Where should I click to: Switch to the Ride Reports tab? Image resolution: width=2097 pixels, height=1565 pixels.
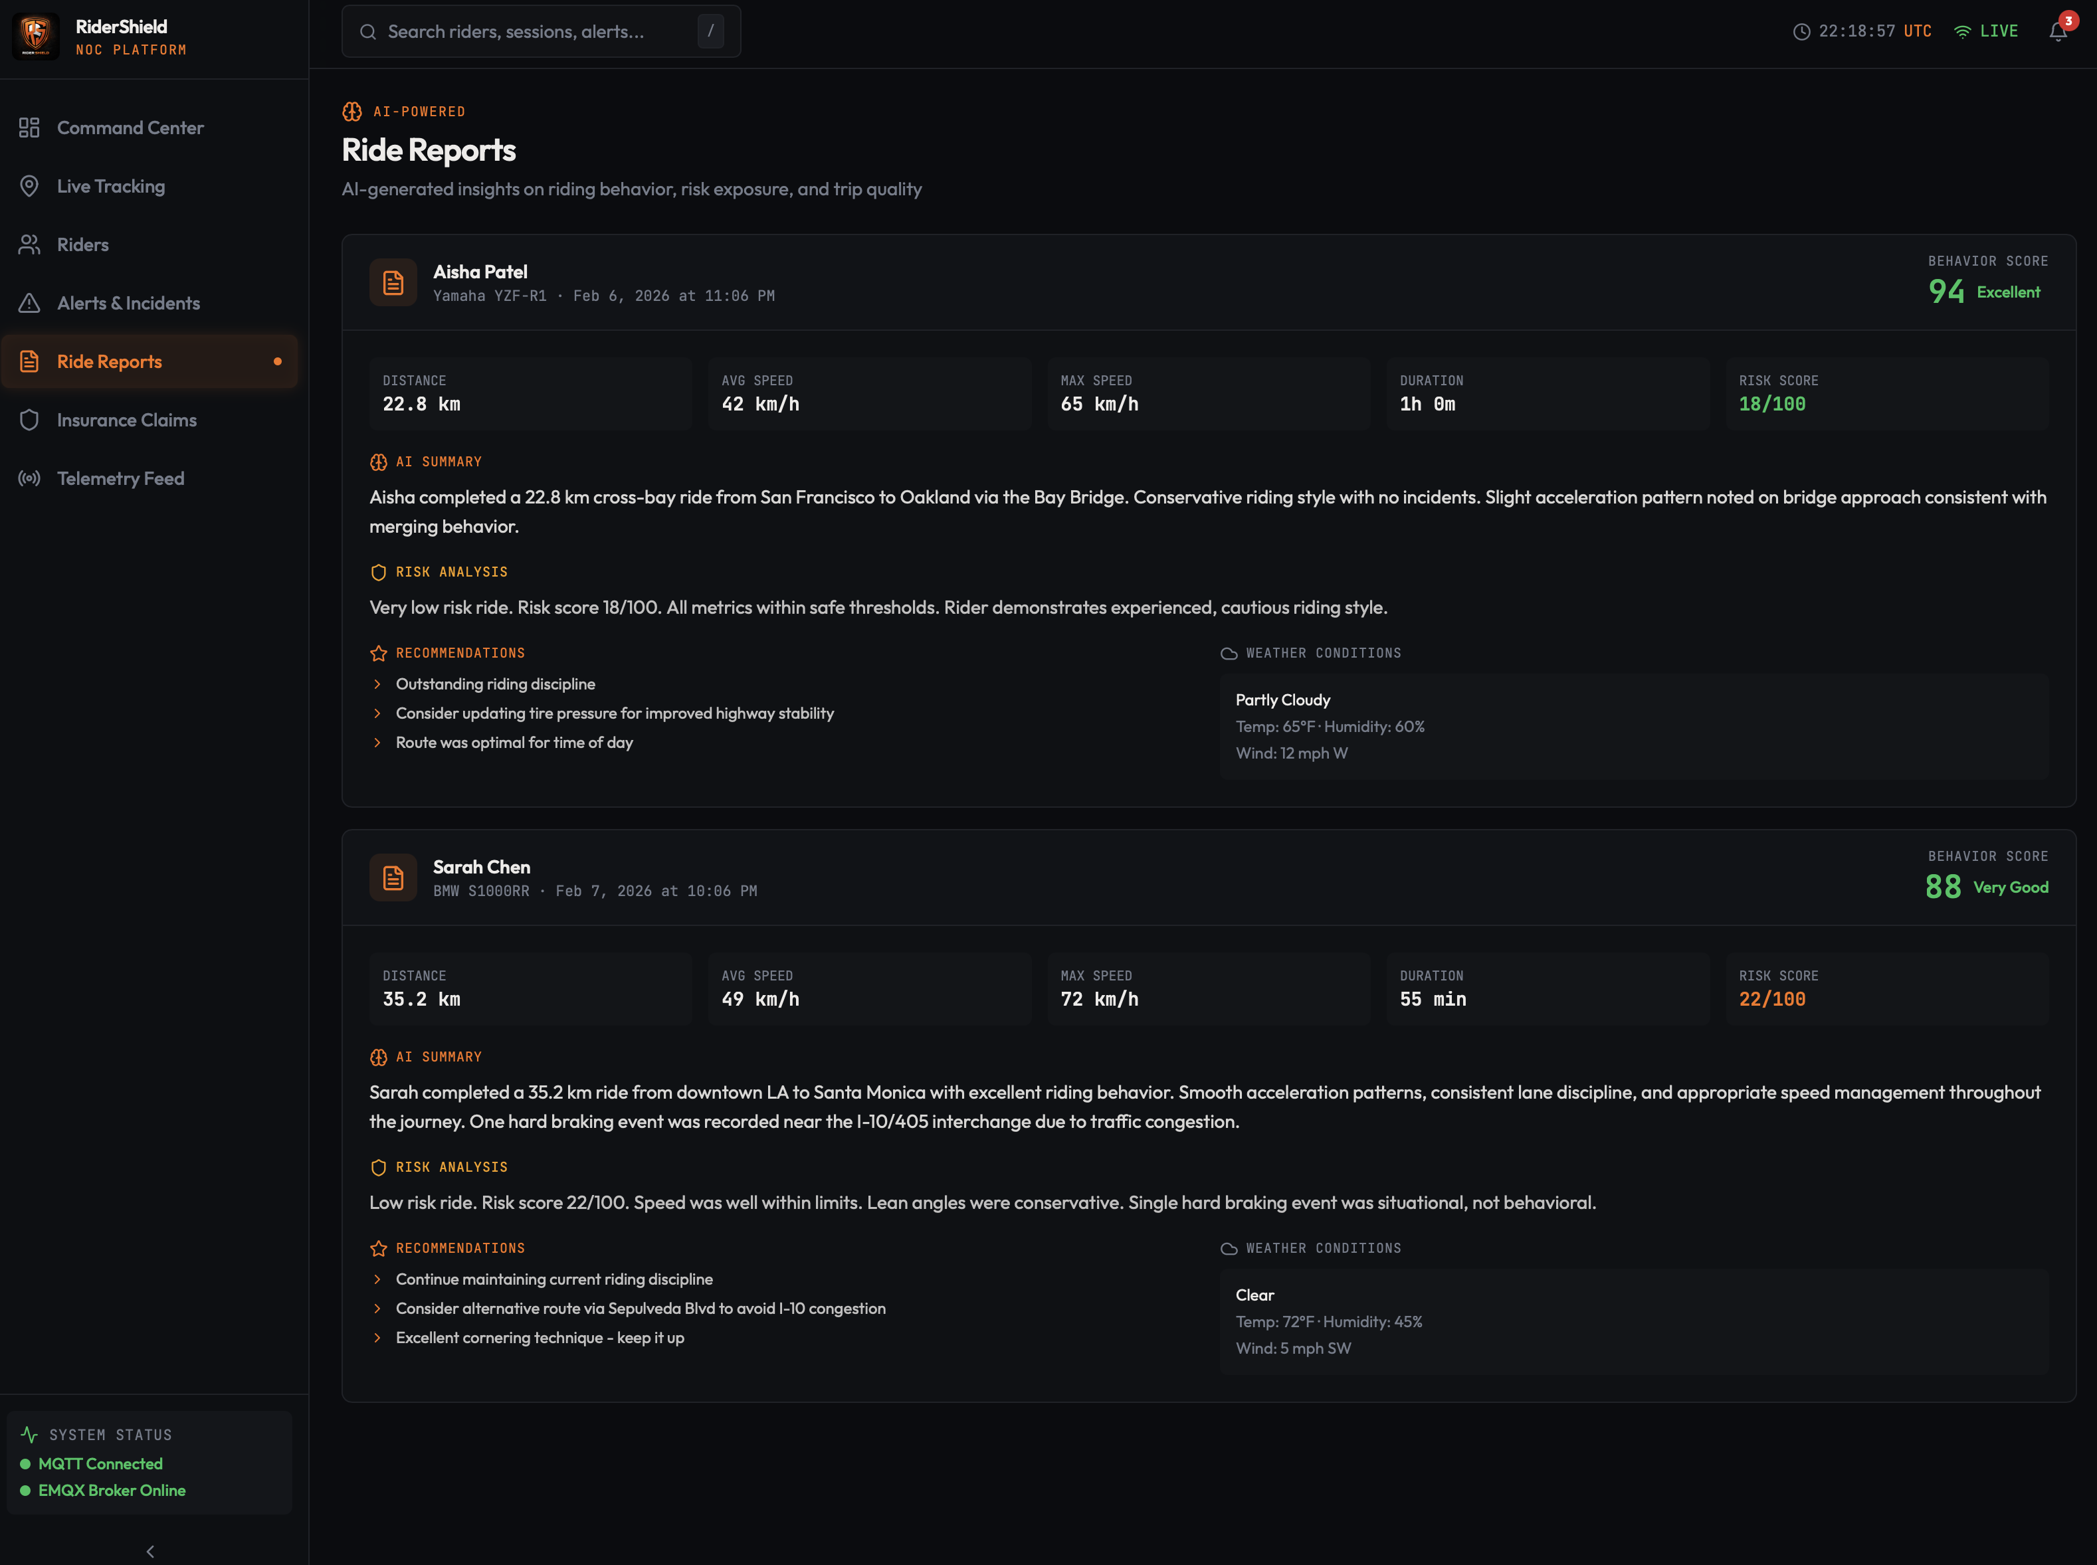pos(108,361)
